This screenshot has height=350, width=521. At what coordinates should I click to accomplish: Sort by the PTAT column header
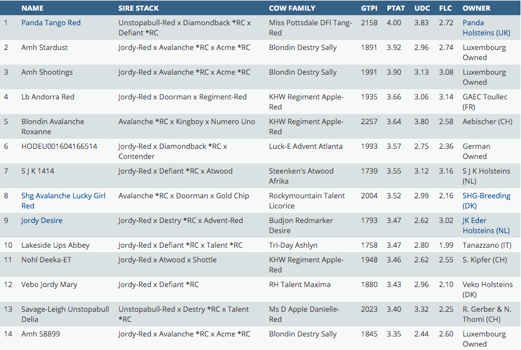pyautogui.click(x=395, y=8)
